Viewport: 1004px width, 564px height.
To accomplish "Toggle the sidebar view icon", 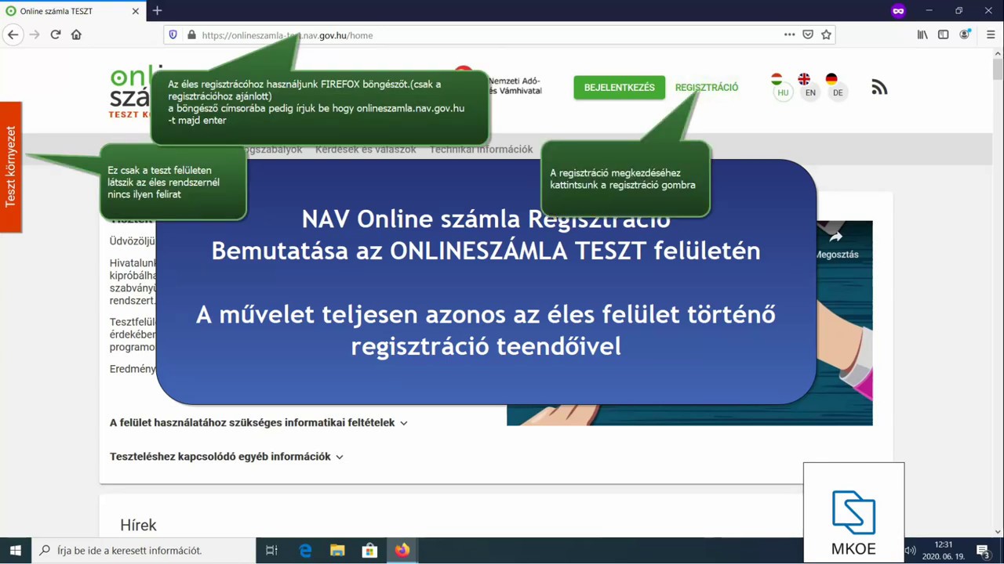I will pos(944,34).
